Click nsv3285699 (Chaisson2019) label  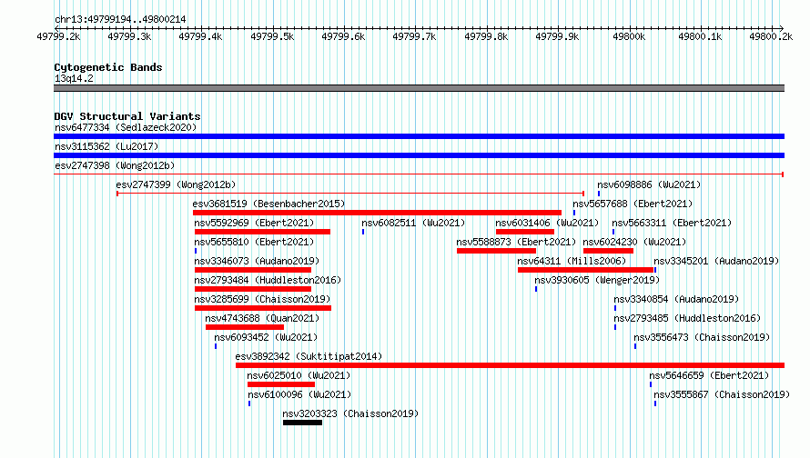262,299
